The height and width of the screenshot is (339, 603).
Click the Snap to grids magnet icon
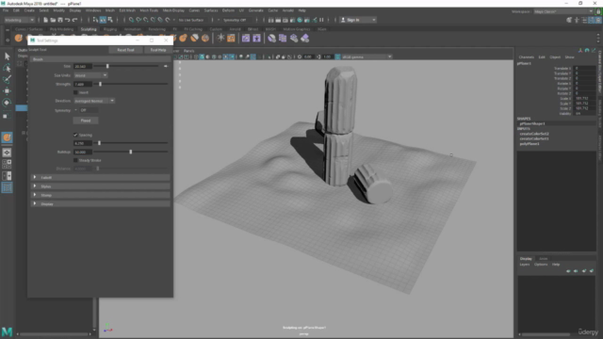pyautogui.click(x=132, y=20)
